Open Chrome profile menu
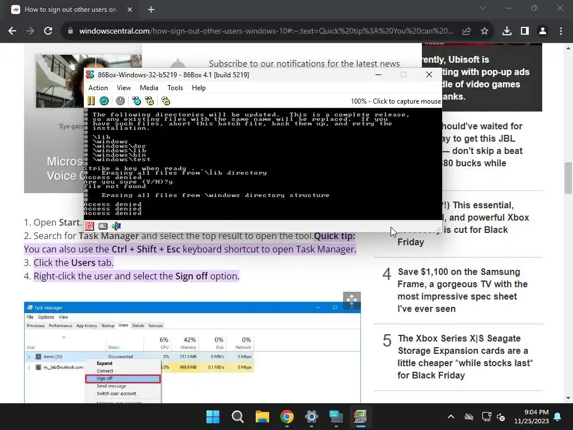The height and width of the screenshot is (430, 573). [543, 31]
